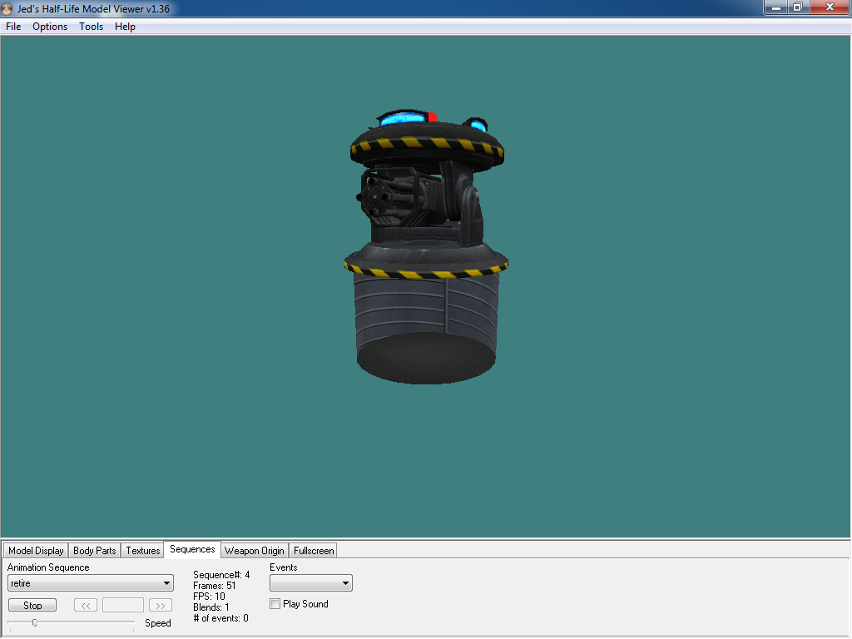Click the 'Events' label
The image size is (852, 639).
click(x=284, y=567)
